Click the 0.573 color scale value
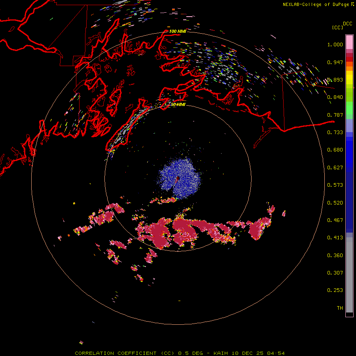356x356 pixels. pos(335,185)
